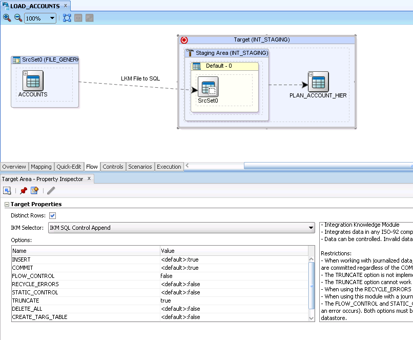This screenshot has height=340, width=413.
Task: Zoom out of the flow diagram
Action: click(17, 18)
